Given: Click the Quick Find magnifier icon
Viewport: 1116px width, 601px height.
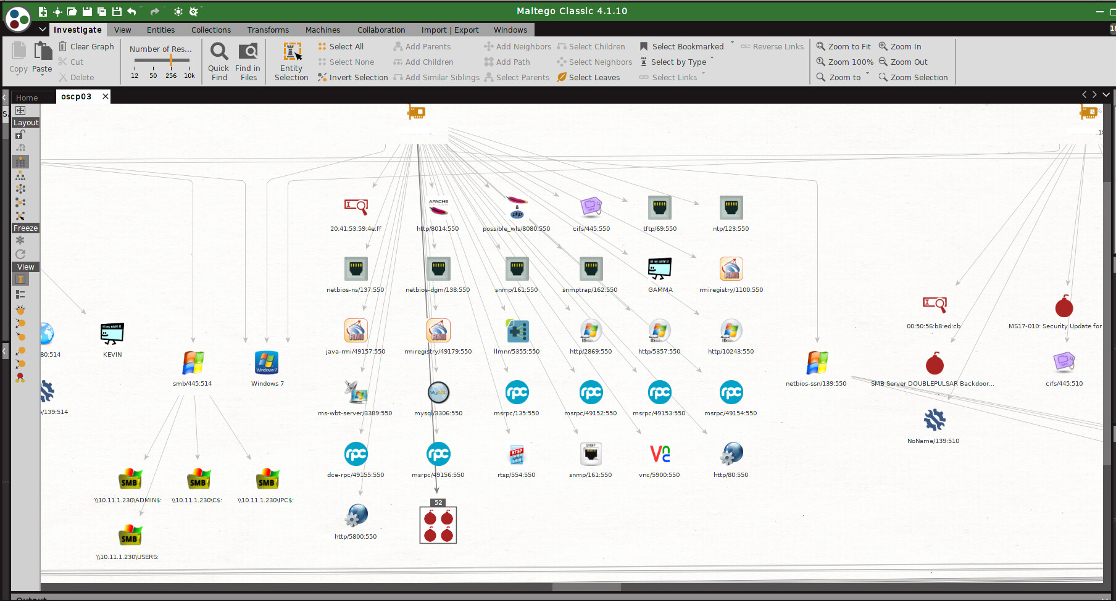Looking at the screenshot, I should click(219, 51).
